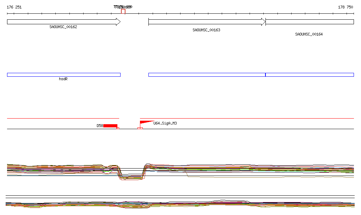This screenshot has width=361, height=215.
Task: Select the SAOUHSC_00162 gene arrow
Action: click(x=64, y=22)
